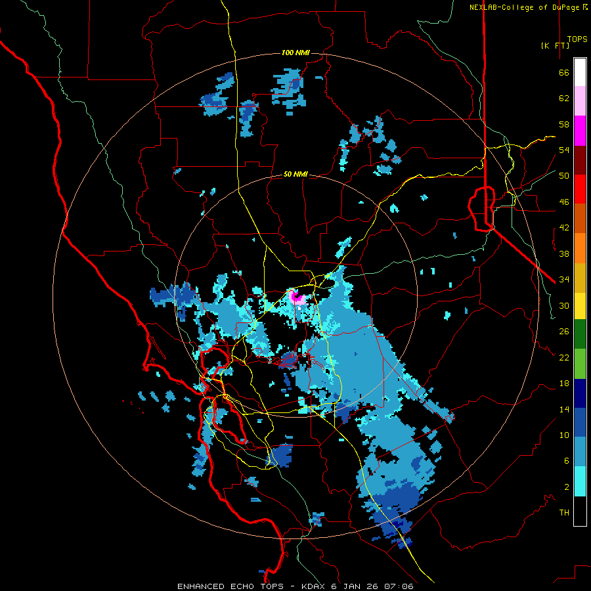Click the light pink legend swatch

(580, 101)
